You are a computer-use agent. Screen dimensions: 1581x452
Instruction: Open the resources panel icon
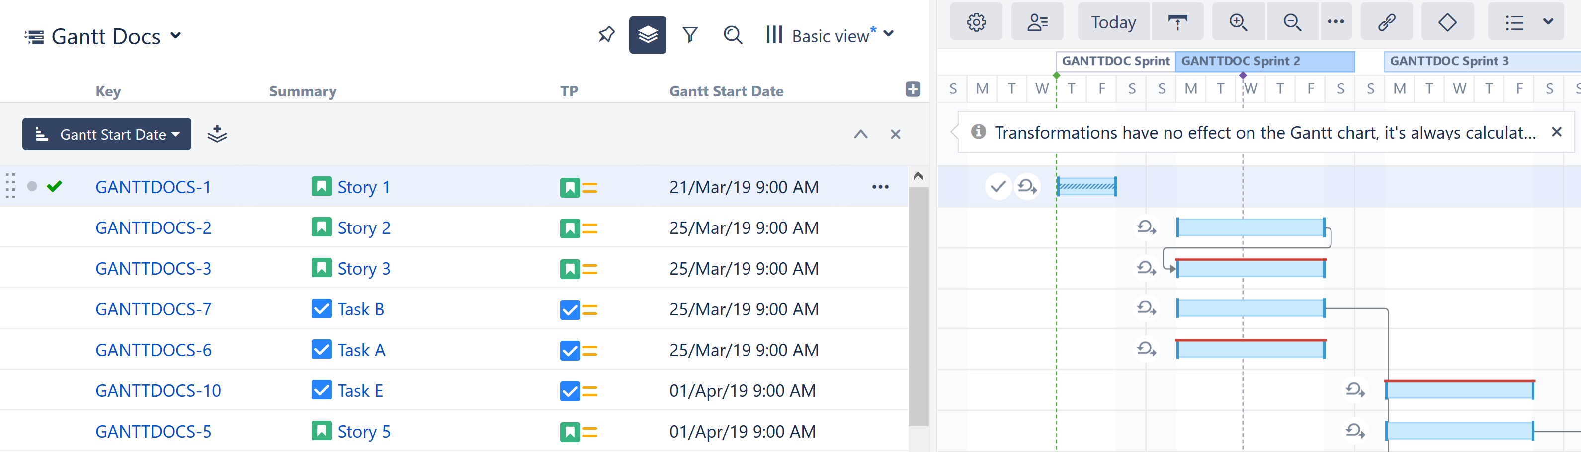click(1037, 21)
